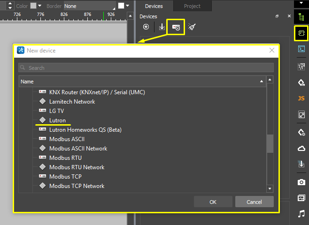
Task: Cancel the New device dialog
Action: tap(254, 202)
